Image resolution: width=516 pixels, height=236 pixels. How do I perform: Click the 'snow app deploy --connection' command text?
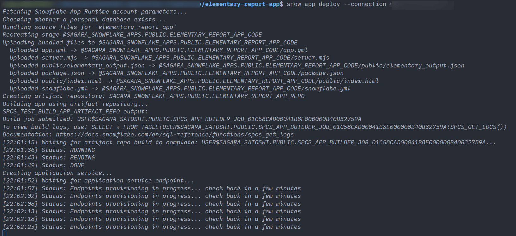[336, 4]
